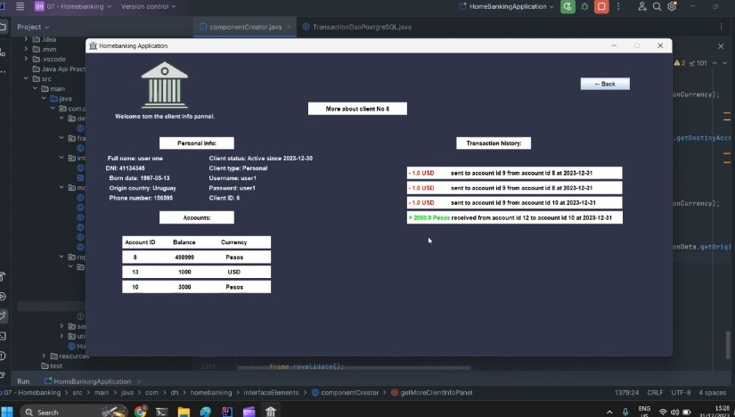Collapse the main folder in tree
This screenshot has height=417, width=735.
35,88
